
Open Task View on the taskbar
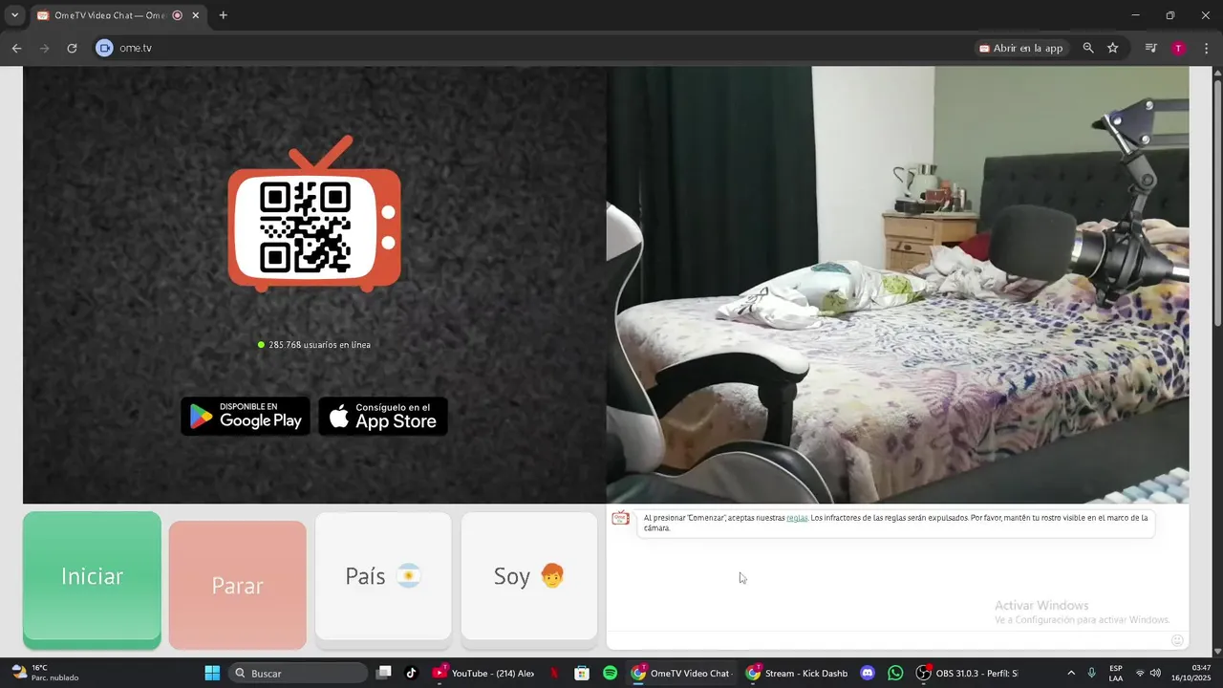[384, 673]
